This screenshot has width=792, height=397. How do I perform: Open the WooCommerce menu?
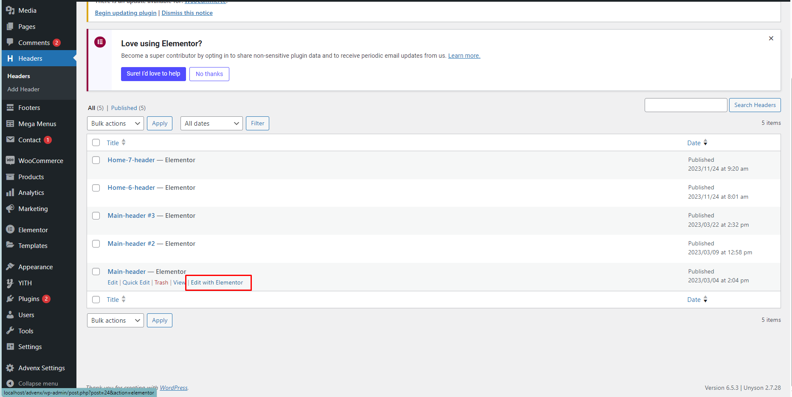coord(39,160)
